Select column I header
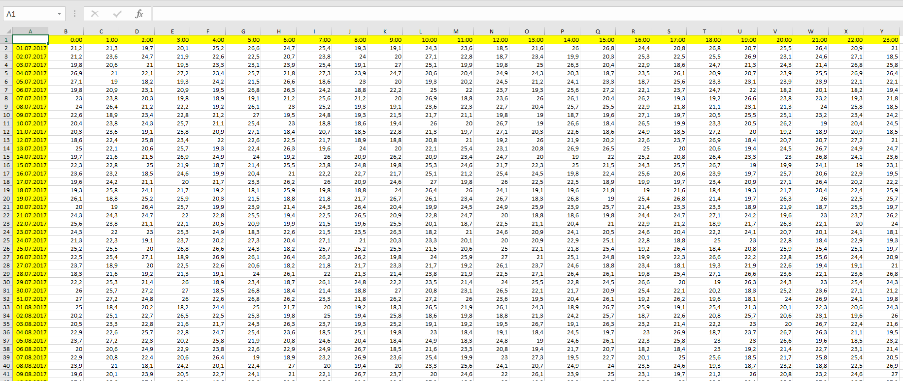 click(314, 31)
